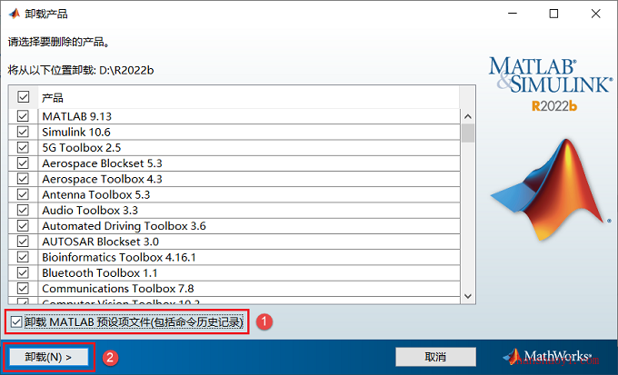This screenshot has width=618, height=375.
Task: Uncheck Communications Toolbox 7.8 checkbox
Action: 23,289
